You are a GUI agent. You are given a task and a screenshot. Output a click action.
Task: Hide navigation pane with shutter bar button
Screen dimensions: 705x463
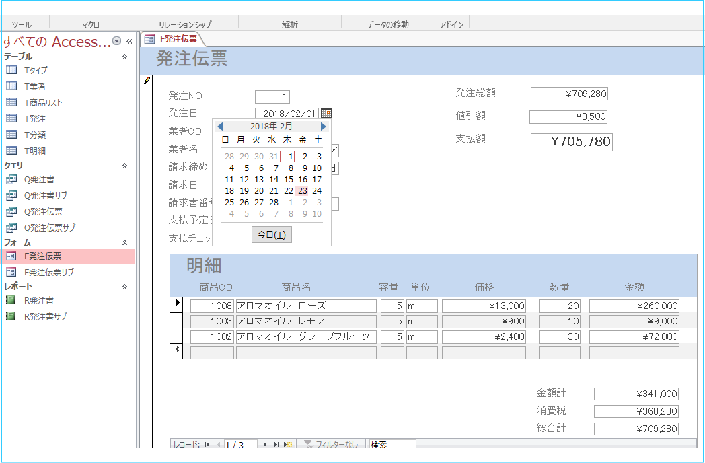pyautogui.click(x=129, y=41)
